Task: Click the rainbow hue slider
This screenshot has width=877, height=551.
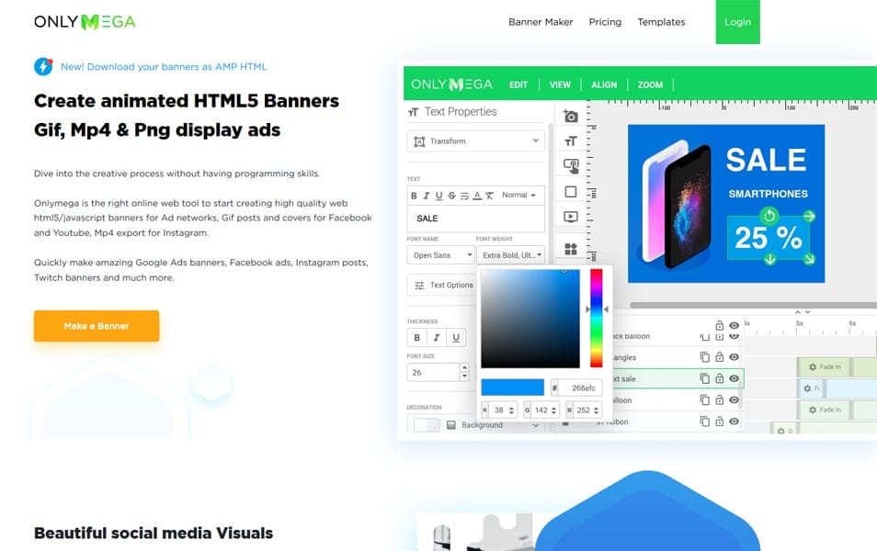Action: [596, 318]
